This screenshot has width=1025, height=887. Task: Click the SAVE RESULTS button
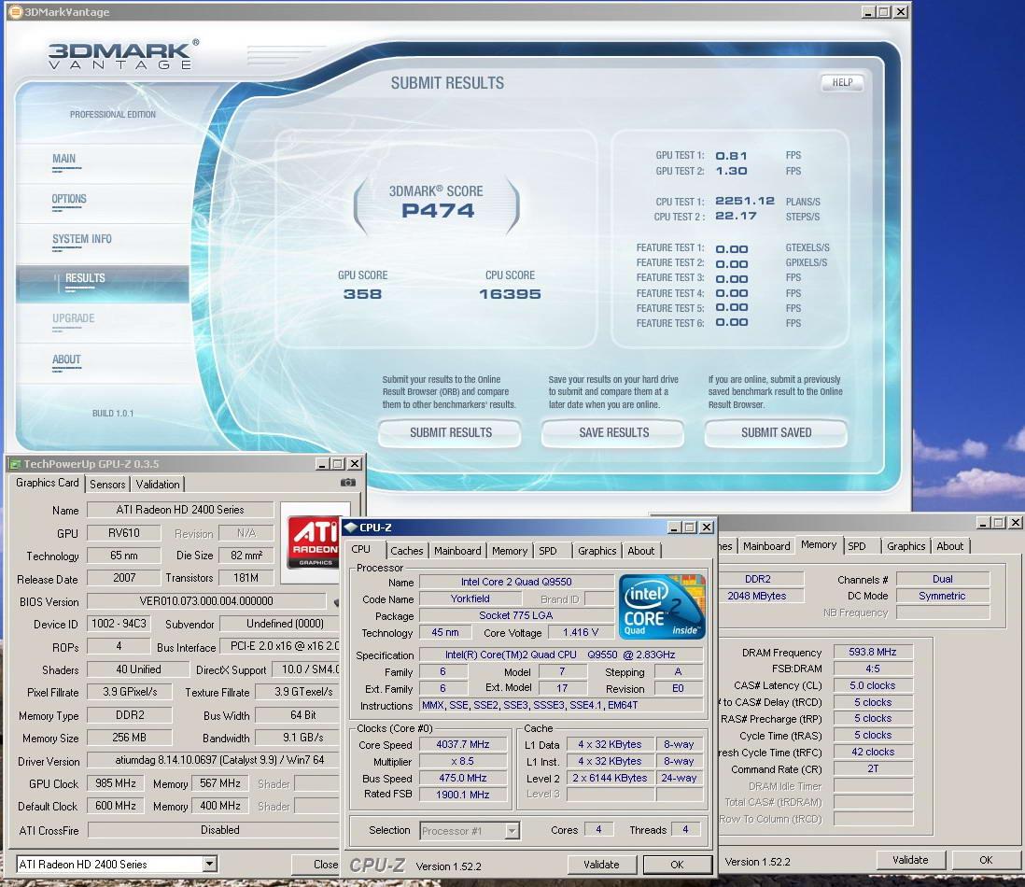tap(613, 432)
